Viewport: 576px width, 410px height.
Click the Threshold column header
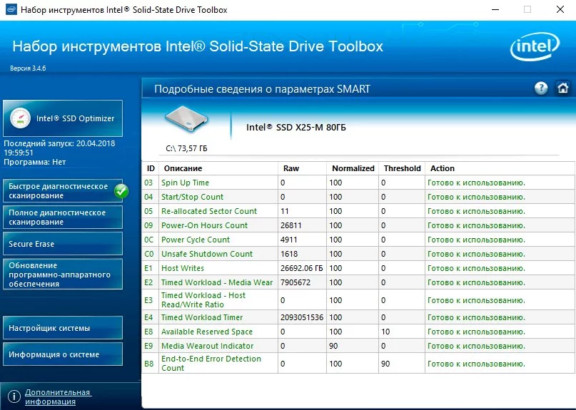click(x=403, y=168)
